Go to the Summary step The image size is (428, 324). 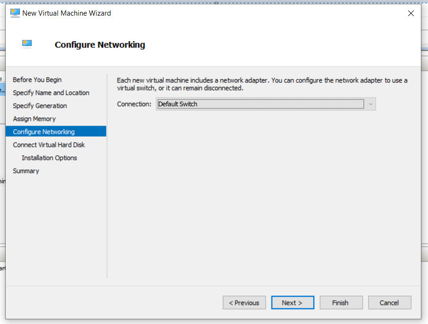26,171
